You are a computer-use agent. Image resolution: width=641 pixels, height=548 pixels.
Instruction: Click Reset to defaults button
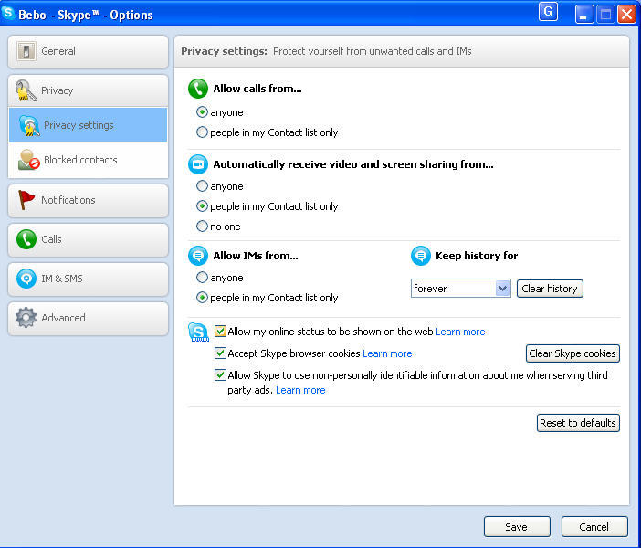[x=578, y=423]
